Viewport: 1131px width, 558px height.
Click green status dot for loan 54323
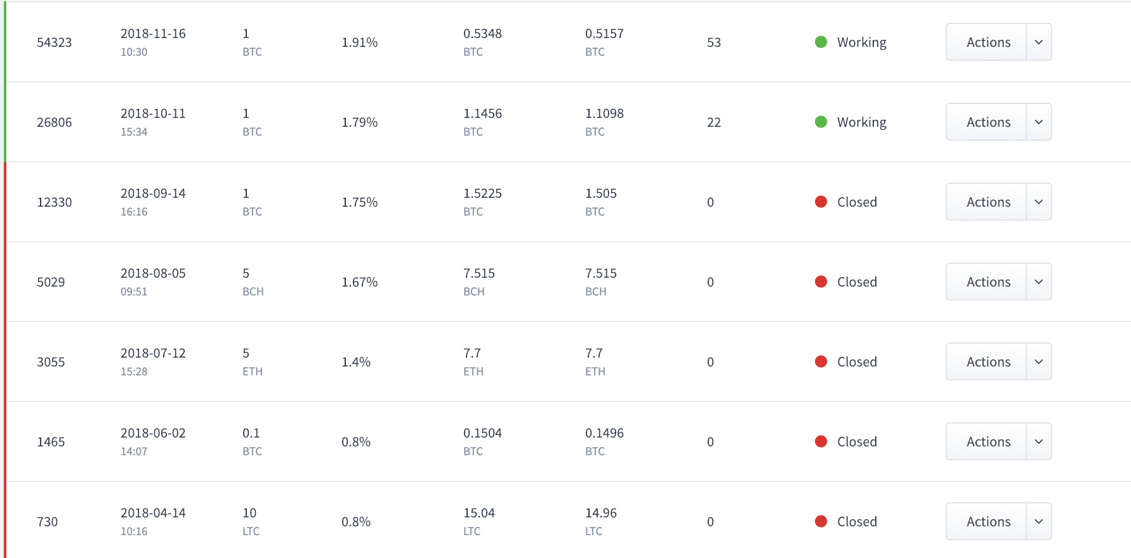pos(821,42)
